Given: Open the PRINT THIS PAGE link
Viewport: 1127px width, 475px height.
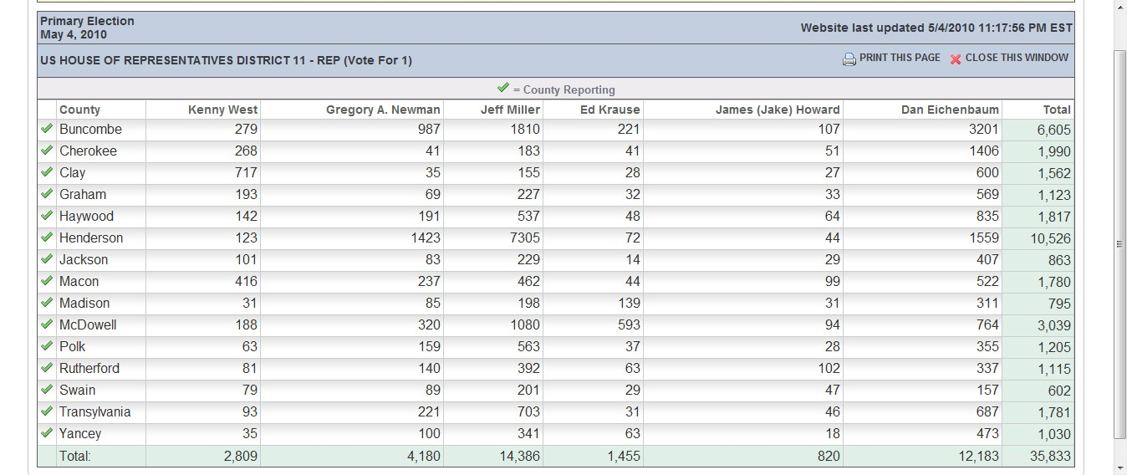Looking at the screenshot, I should coord(900,58).
